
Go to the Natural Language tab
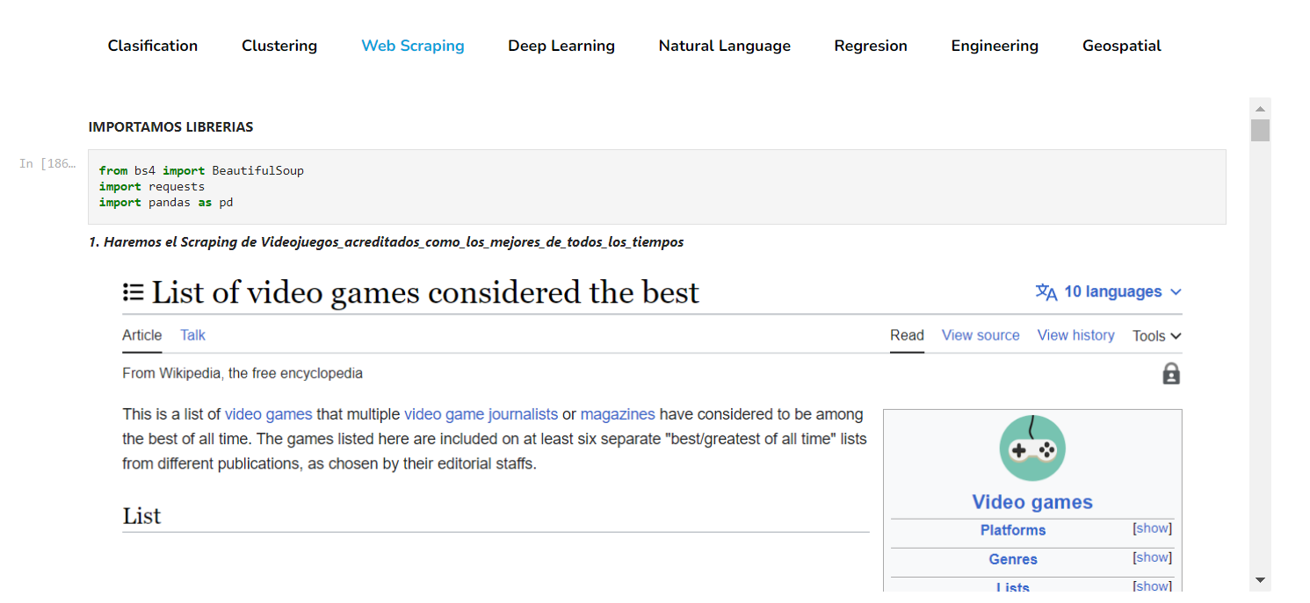725,46
